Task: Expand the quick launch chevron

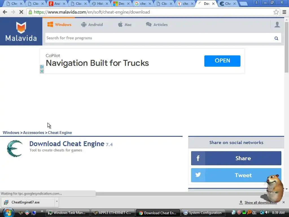Action: [x=42, y=211]
